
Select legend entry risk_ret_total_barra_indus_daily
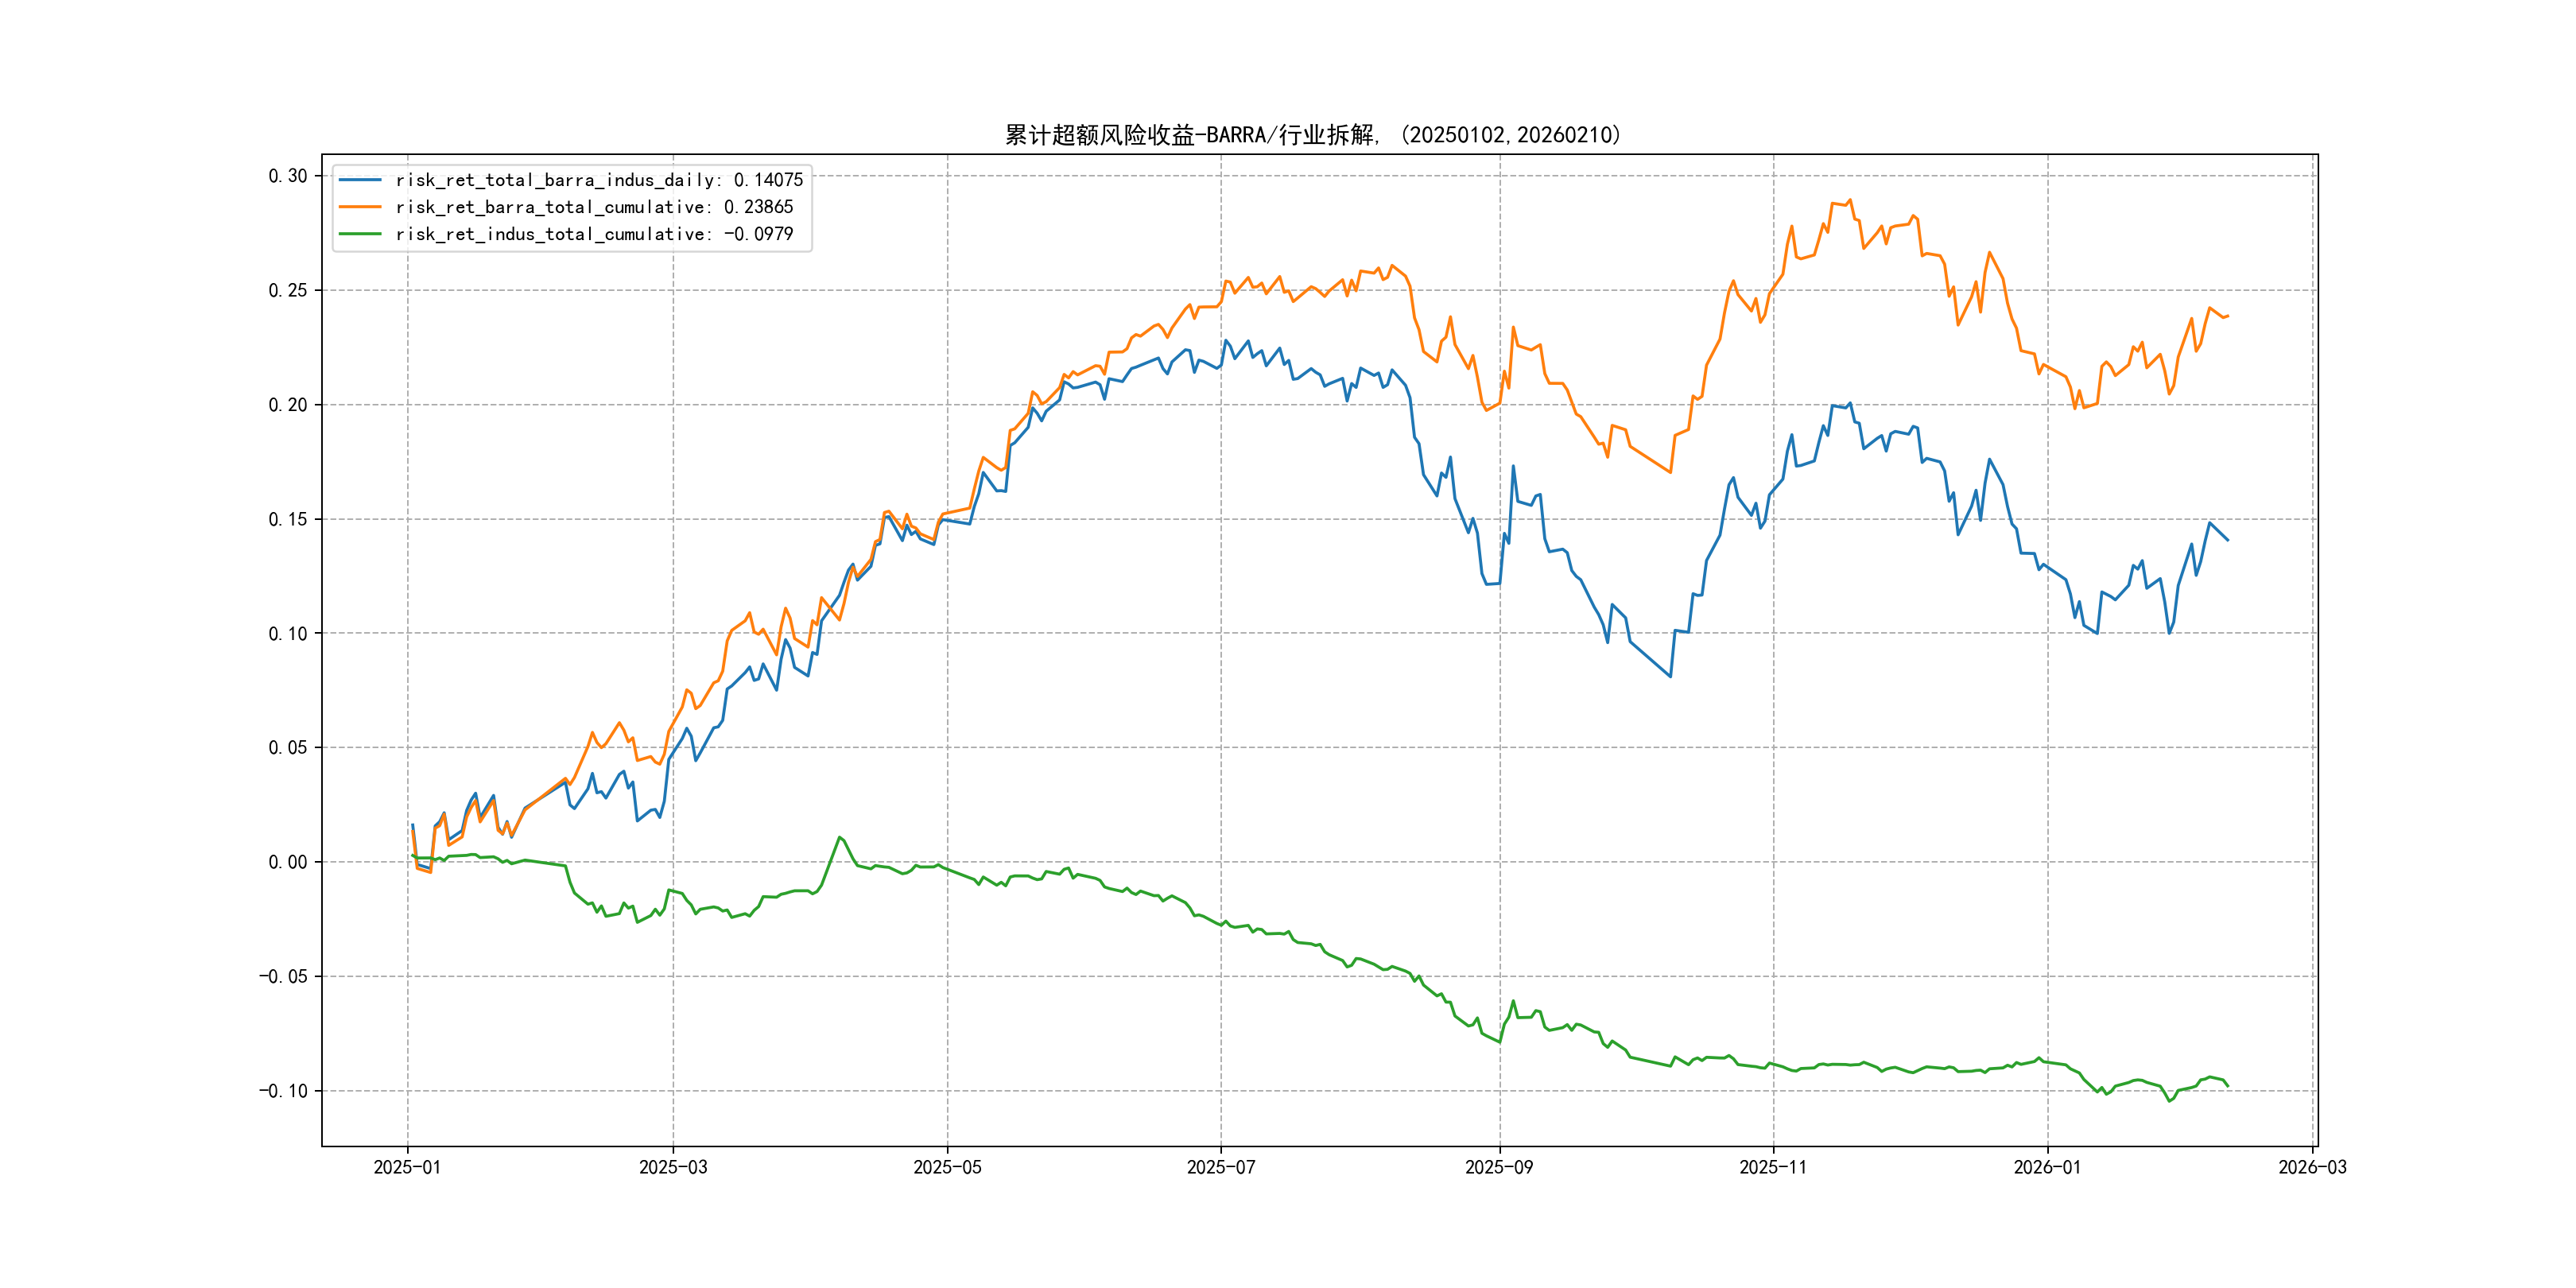pos(598,180)
